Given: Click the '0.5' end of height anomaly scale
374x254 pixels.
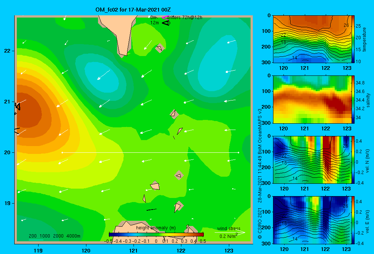Looking at the screenshot, I should coord(203,241).
